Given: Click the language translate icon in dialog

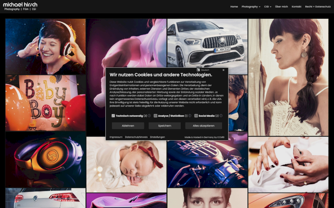Looking at the screenshot, I should [198, 70].
